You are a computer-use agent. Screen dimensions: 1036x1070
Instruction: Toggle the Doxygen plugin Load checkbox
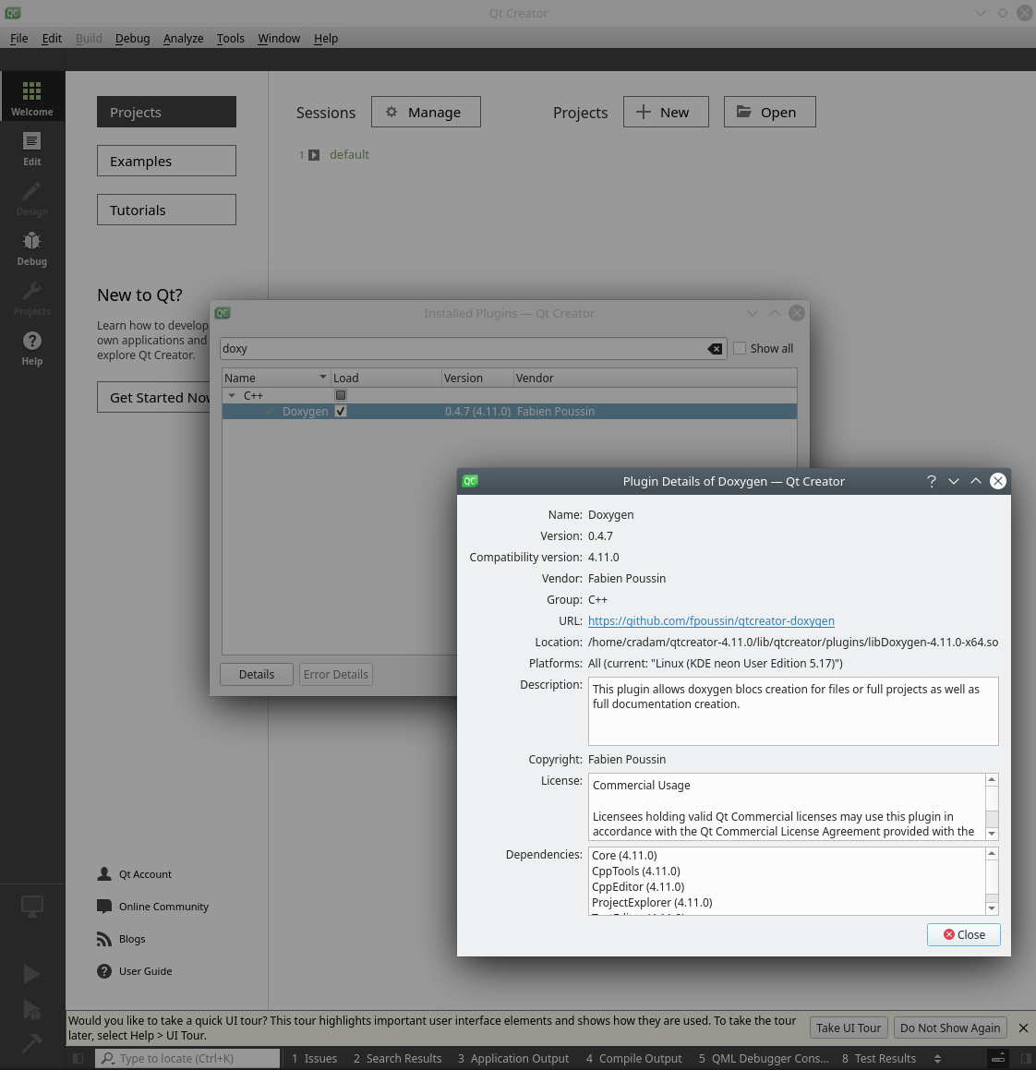[341, 411]
